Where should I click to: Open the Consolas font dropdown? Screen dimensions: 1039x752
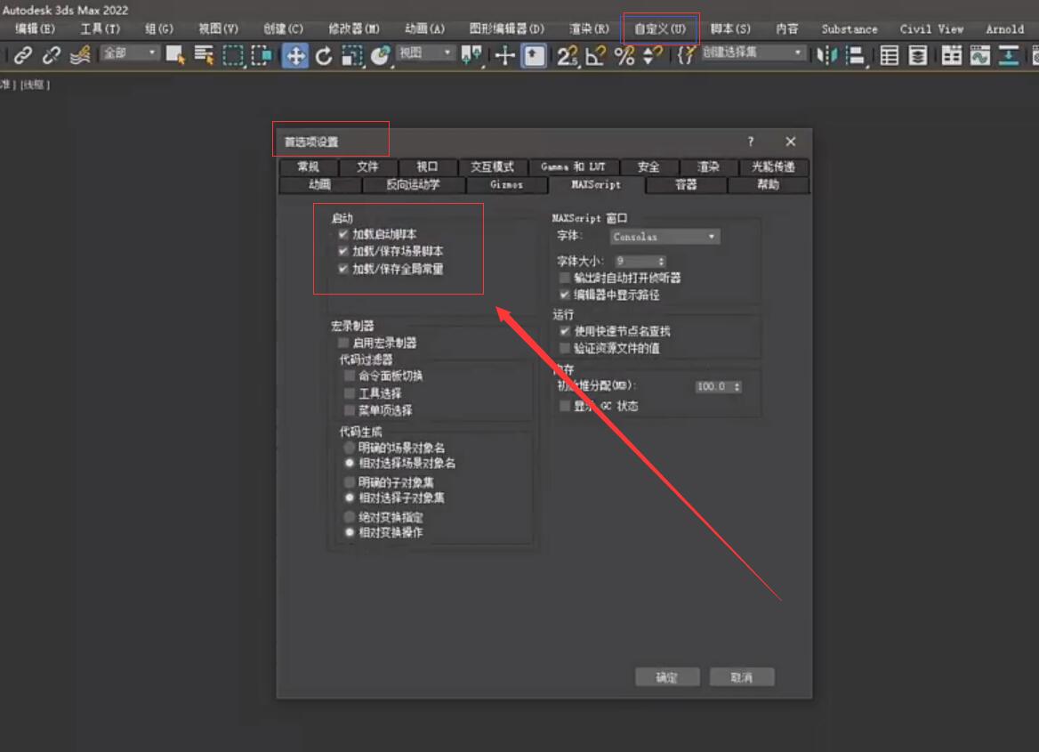coord(664,237)
